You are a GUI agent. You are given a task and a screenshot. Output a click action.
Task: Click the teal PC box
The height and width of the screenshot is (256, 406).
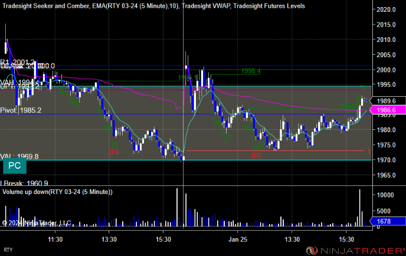coord(15,166)
